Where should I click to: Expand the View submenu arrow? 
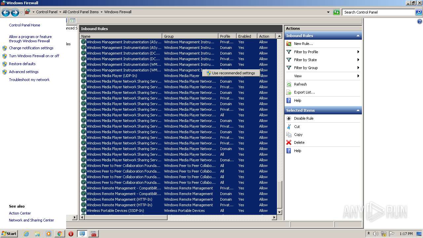point(358,76)
